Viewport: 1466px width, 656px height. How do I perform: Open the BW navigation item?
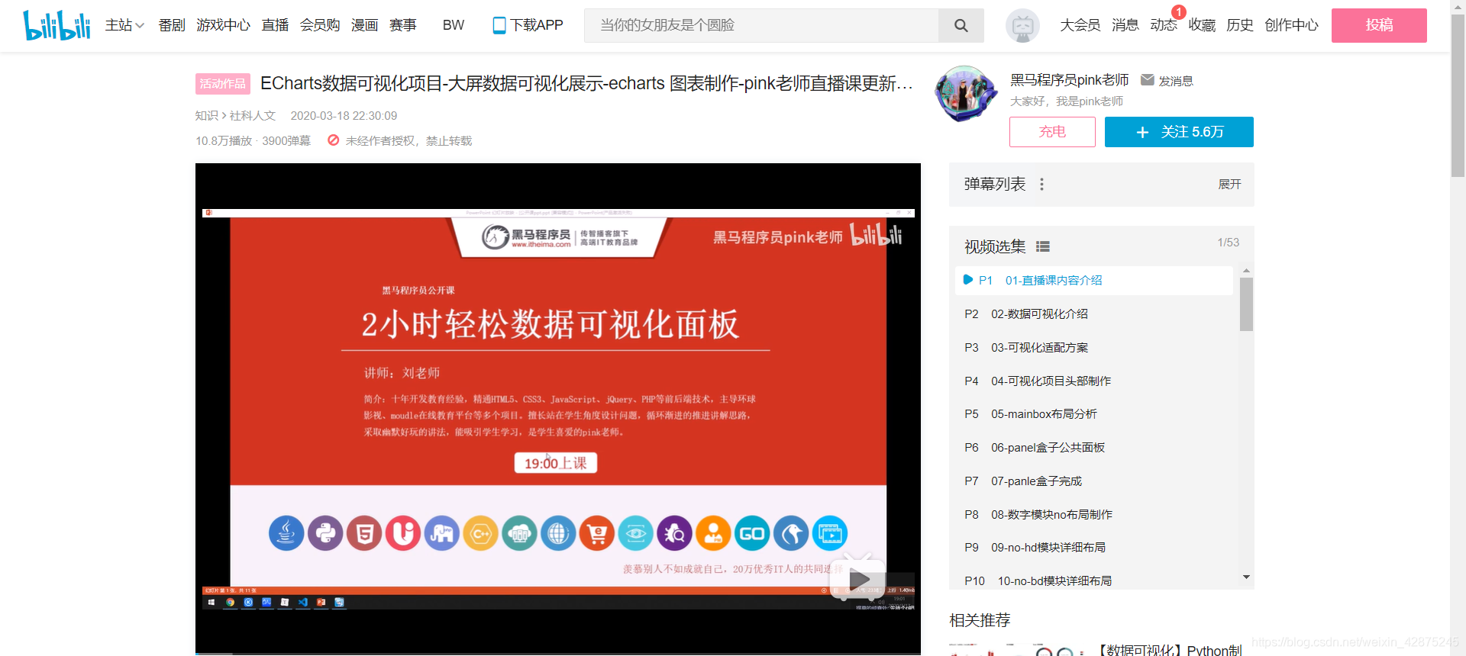click(454, 25)
